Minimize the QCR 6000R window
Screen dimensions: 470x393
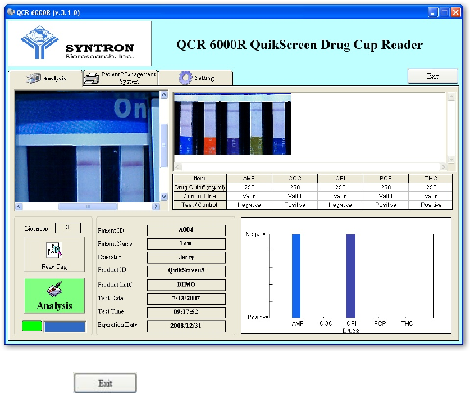(x=433, y=12)
